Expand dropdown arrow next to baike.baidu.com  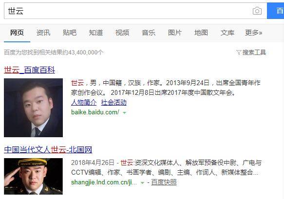pos(124,113)
